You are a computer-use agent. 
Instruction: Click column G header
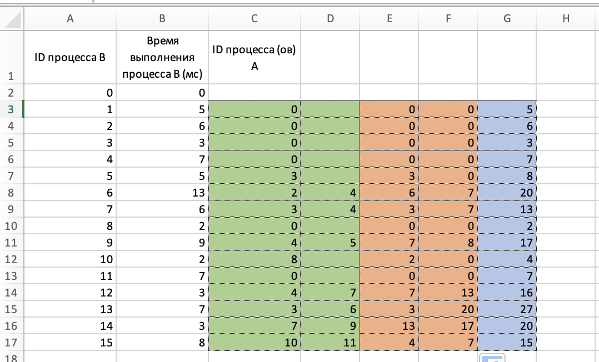507,18
